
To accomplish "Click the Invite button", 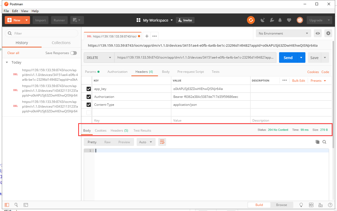I will tap(185, 20).
